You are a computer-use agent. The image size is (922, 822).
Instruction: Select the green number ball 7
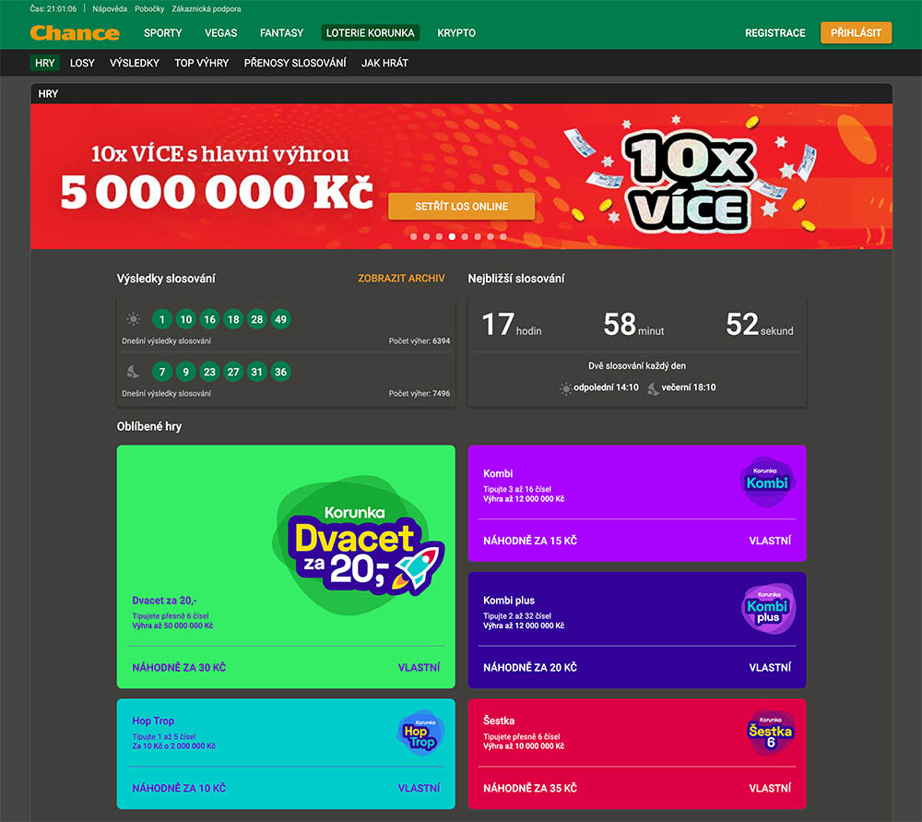coord(162,372)
